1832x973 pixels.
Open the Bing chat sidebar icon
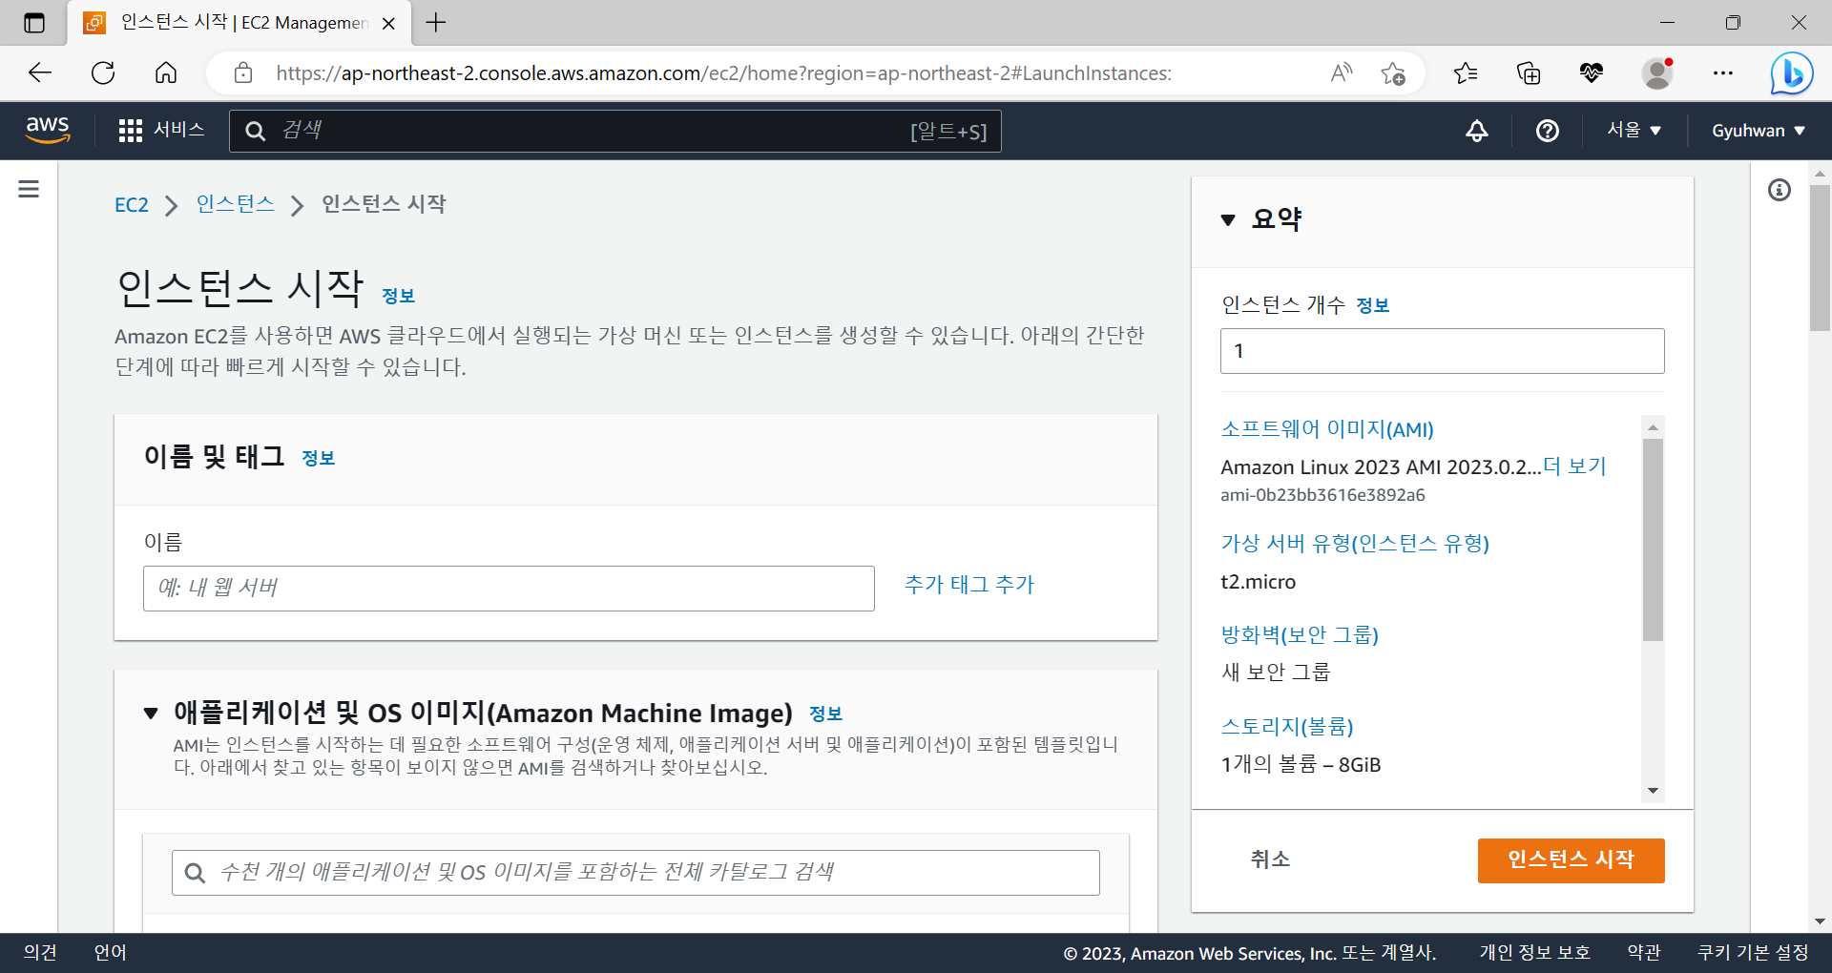tap(1791, 72)
